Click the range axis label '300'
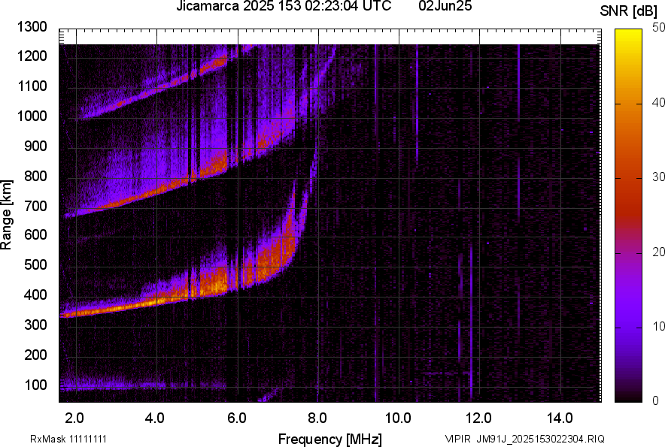This screenshot has height=447, width=665. [35, 325]
